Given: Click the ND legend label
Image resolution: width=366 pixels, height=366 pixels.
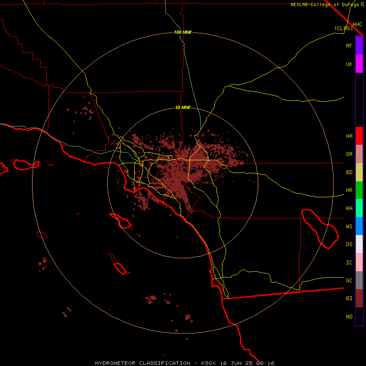Looking at the screenshot, I should [x=349, y=317].
